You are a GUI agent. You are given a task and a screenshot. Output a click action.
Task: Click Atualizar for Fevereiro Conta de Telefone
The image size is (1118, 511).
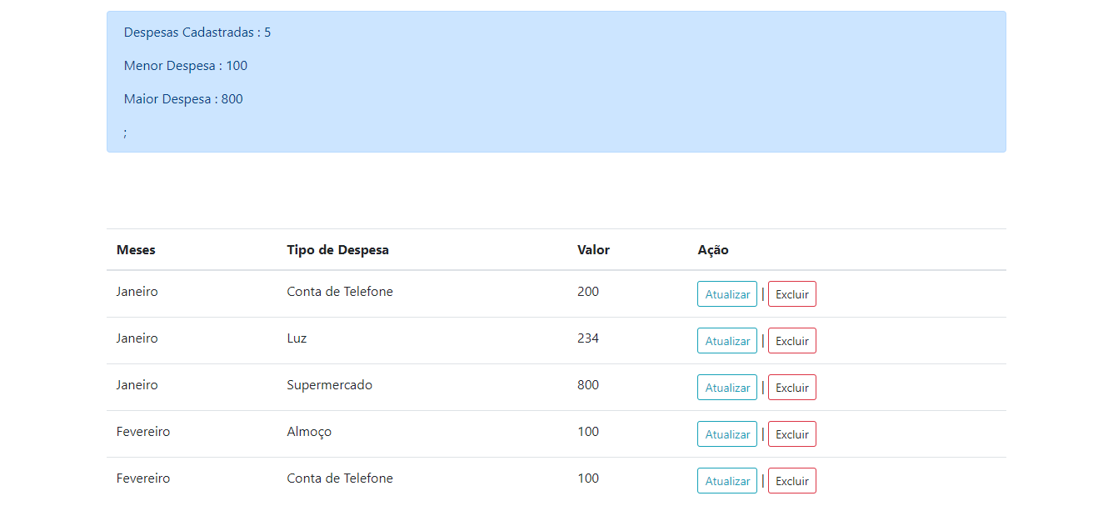pos(726,480)
